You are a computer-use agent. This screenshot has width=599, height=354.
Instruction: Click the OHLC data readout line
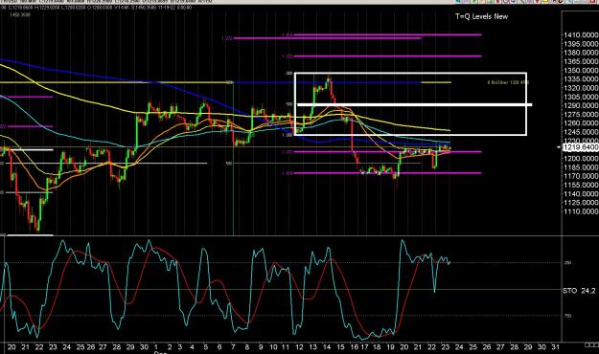96,8
